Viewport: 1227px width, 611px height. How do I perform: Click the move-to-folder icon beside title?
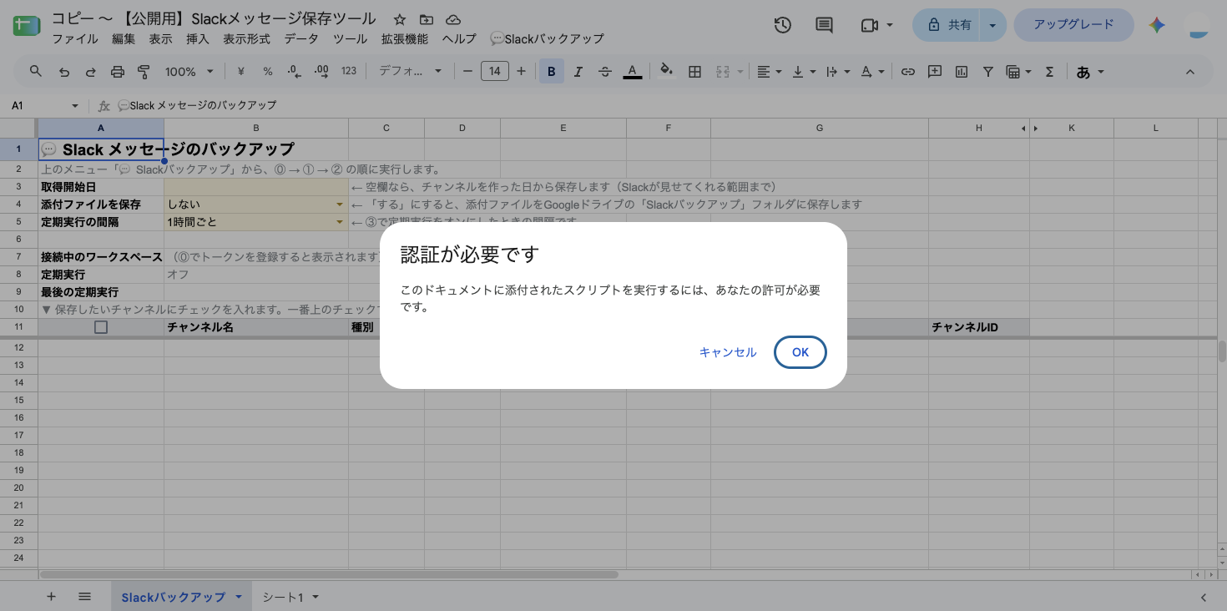(x=427, y=19)
